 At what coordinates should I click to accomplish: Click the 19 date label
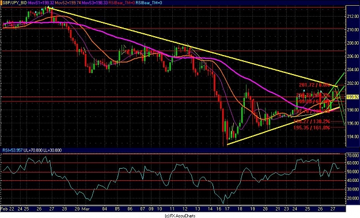pyautogui.click(x=252, y=209)
